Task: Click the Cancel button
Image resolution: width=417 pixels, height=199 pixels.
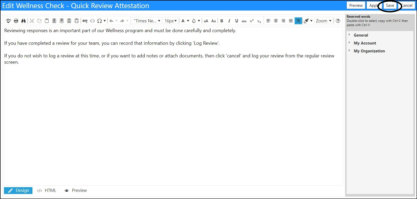Action: [x=407, y=5]
